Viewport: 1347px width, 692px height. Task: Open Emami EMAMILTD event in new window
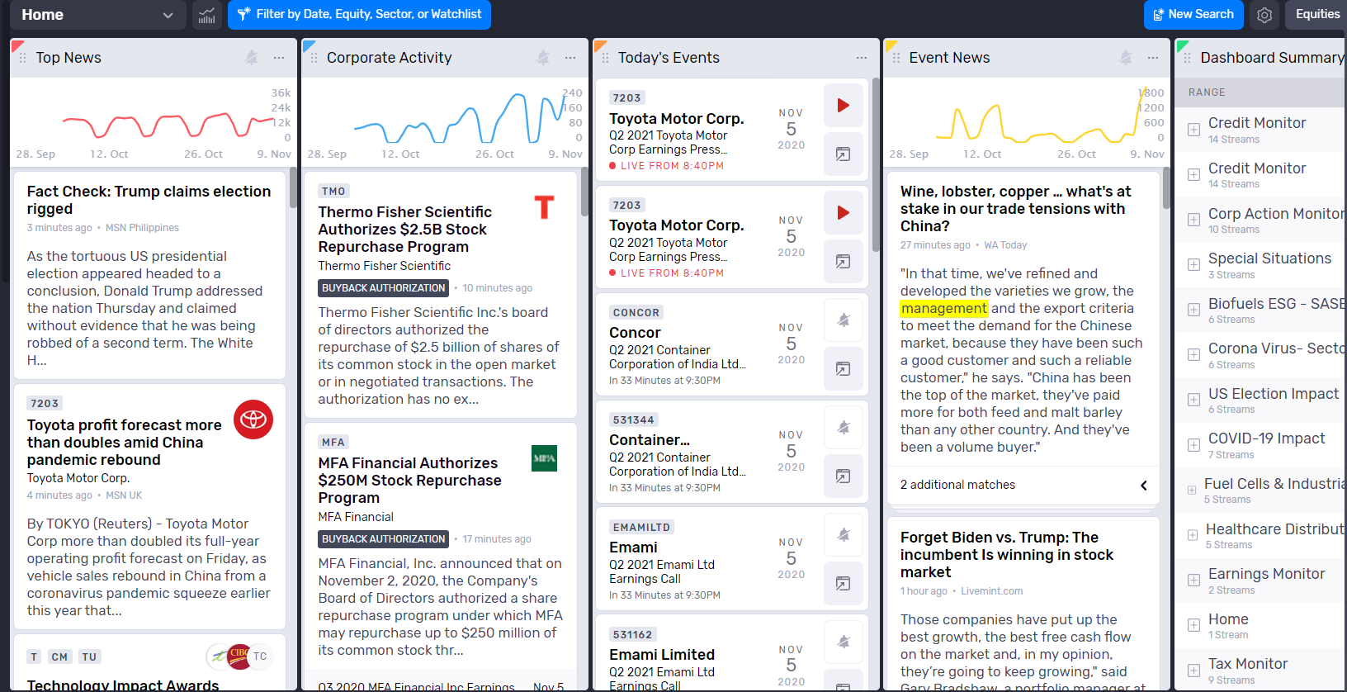pyautogui.click(x=844, y=584)
